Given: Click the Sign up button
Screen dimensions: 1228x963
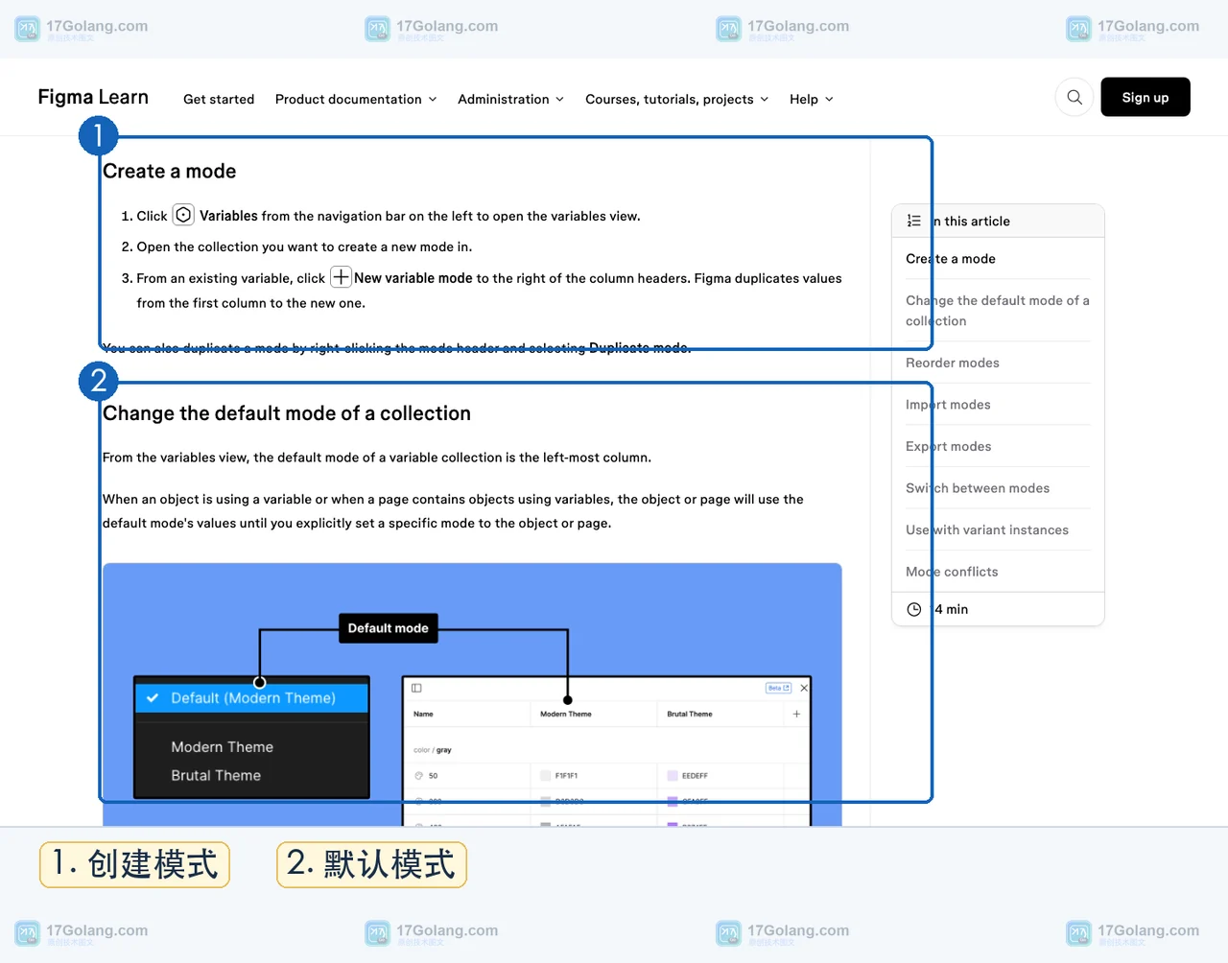Looking at the screenshot, I should coord(1145,97).
